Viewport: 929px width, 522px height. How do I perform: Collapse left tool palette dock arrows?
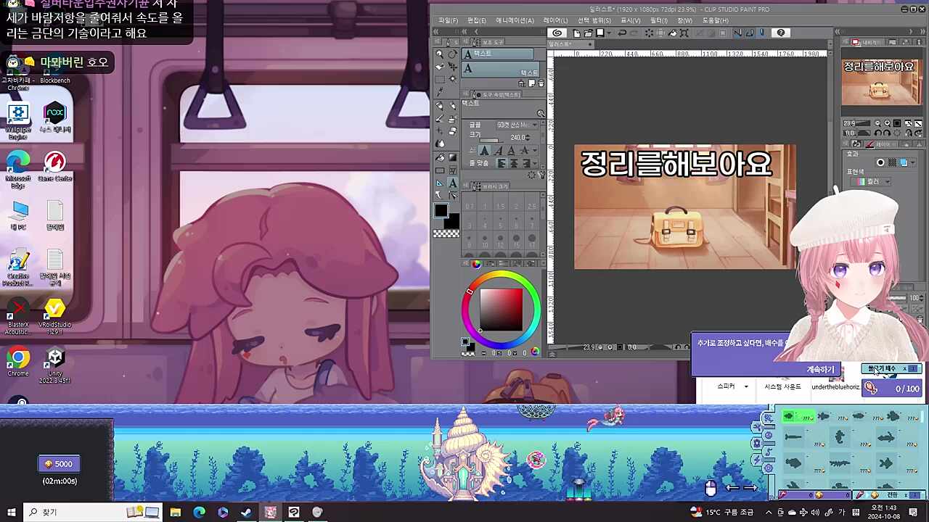point(436,32)
